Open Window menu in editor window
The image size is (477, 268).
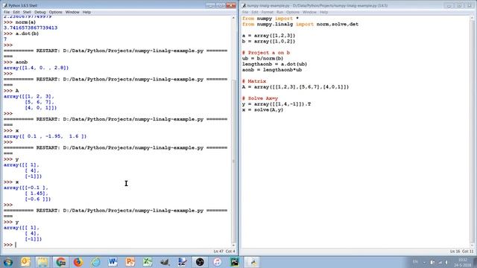pyautogui.click(x=310, y=12)
